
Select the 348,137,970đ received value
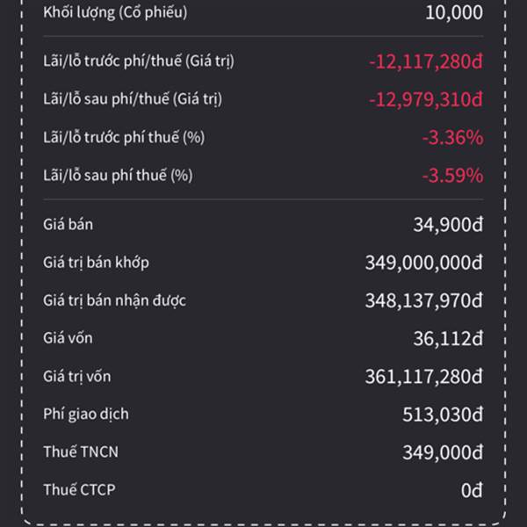click(423, 300)
